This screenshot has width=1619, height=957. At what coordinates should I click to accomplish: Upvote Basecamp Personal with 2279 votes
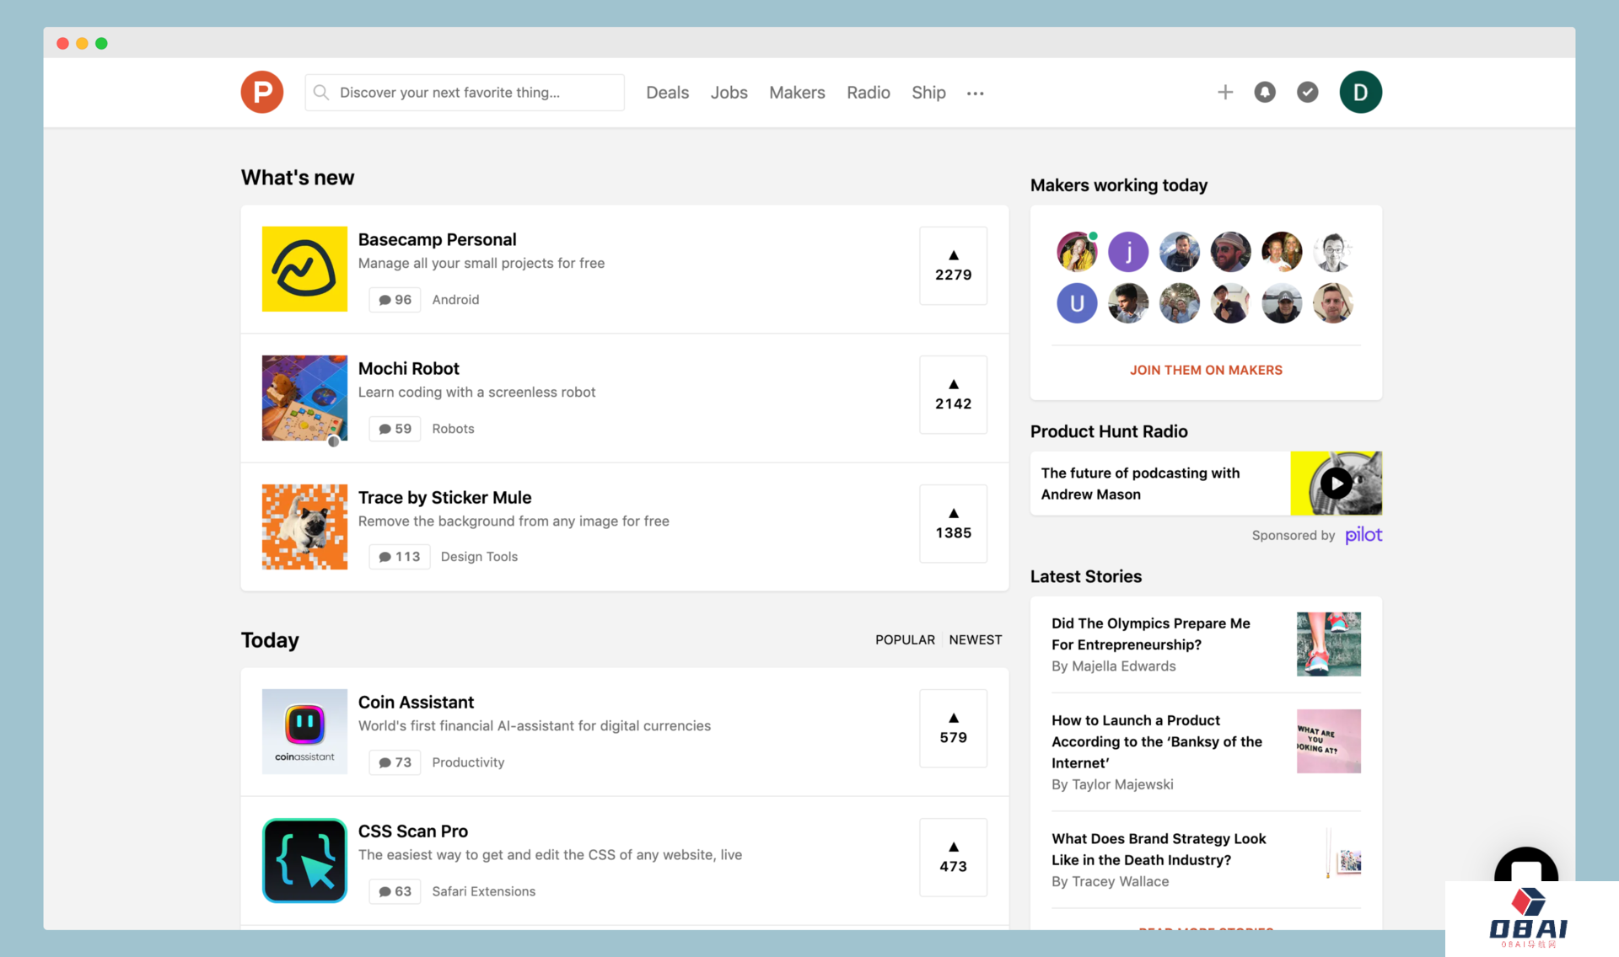[x=953, y=265]
